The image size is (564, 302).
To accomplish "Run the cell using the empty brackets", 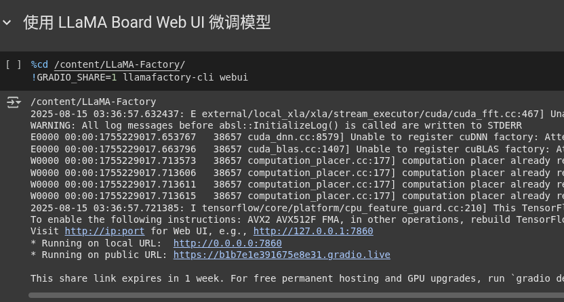I will (x=14, y=64).
